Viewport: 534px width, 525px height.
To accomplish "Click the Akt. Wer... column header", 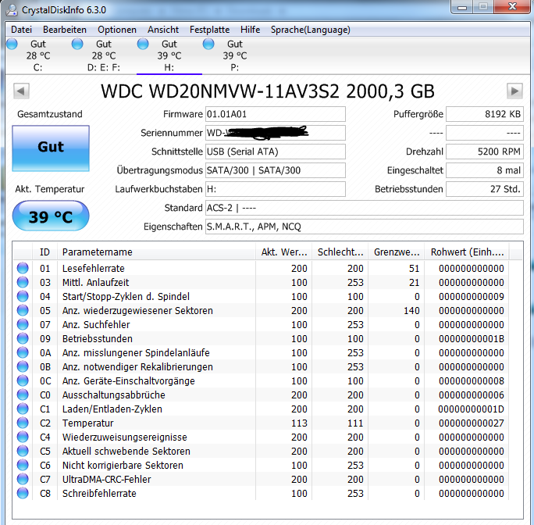I will pos(284,252).
